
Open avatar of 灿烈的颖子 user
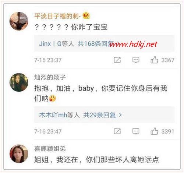[19, 82]
